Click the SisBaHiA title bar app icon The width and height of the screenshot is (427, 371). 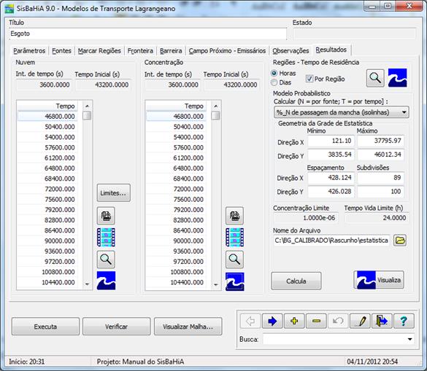(9, 9)
